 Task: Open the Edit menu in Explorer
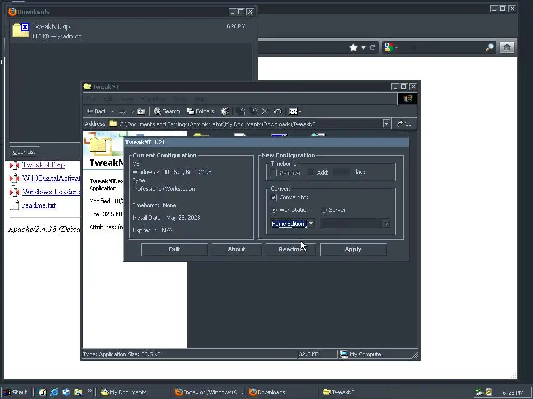pos(108,99)
